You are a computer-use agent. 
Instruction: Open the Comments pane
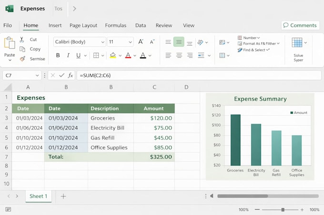click(x=300, y=25)
